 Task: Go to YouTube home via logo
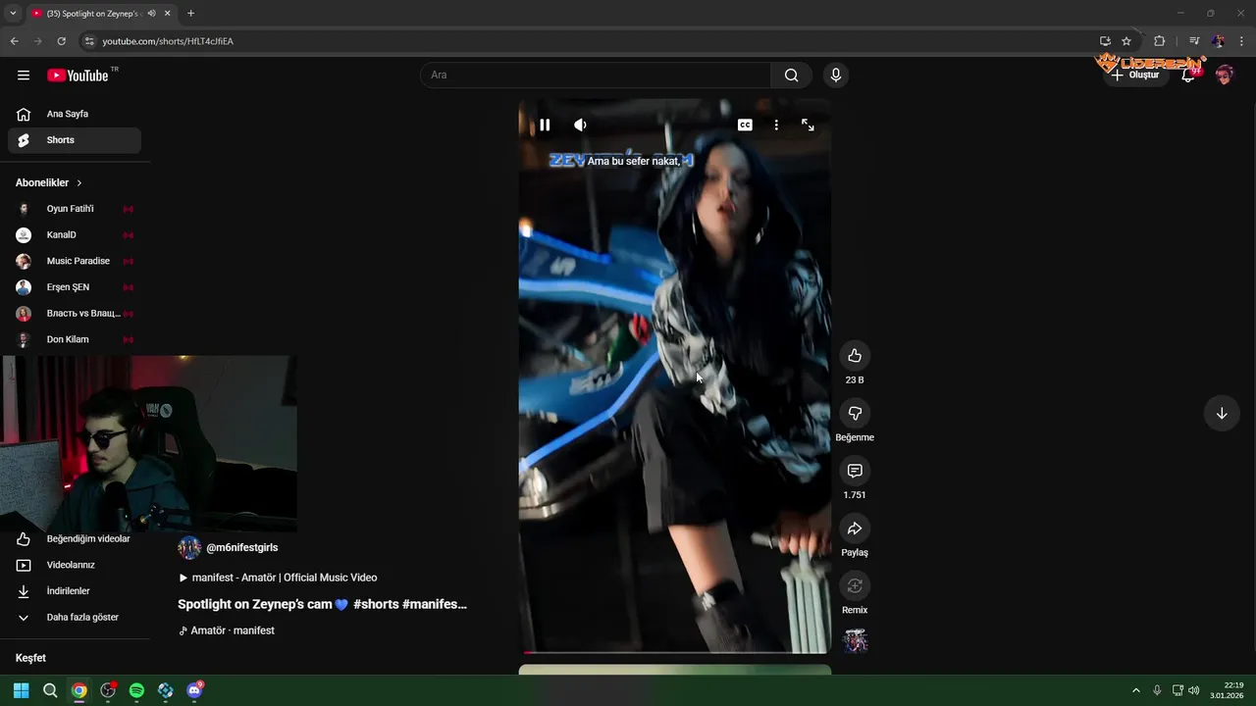point(78,76)
